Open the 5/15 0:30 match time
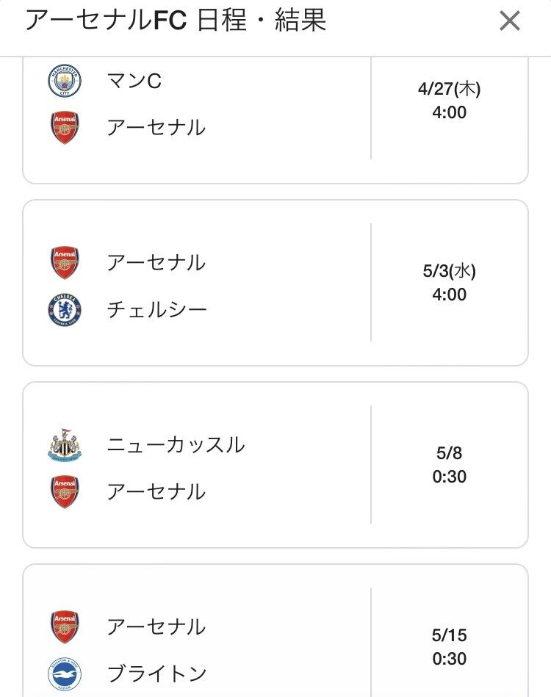551x697 pixels. pos(450,647)
